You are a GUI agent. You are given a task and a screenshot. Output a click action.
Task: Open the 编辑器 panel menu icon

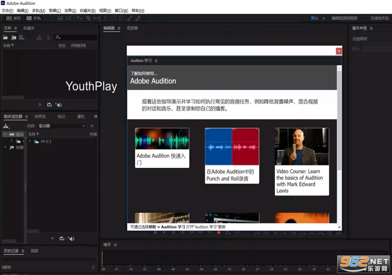(x=119, y=28)
